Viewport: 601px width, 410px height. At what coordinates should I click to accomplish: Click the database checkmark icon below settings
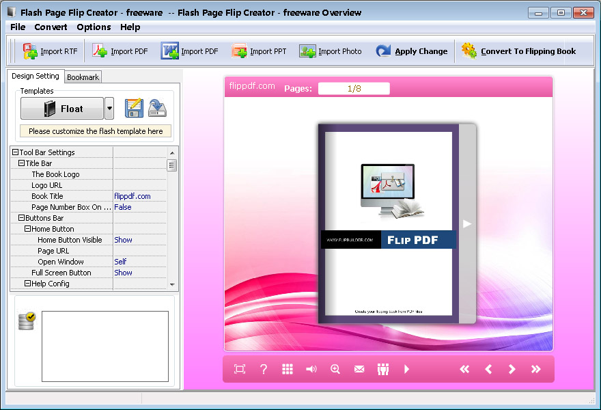click(x=27, y=321)
